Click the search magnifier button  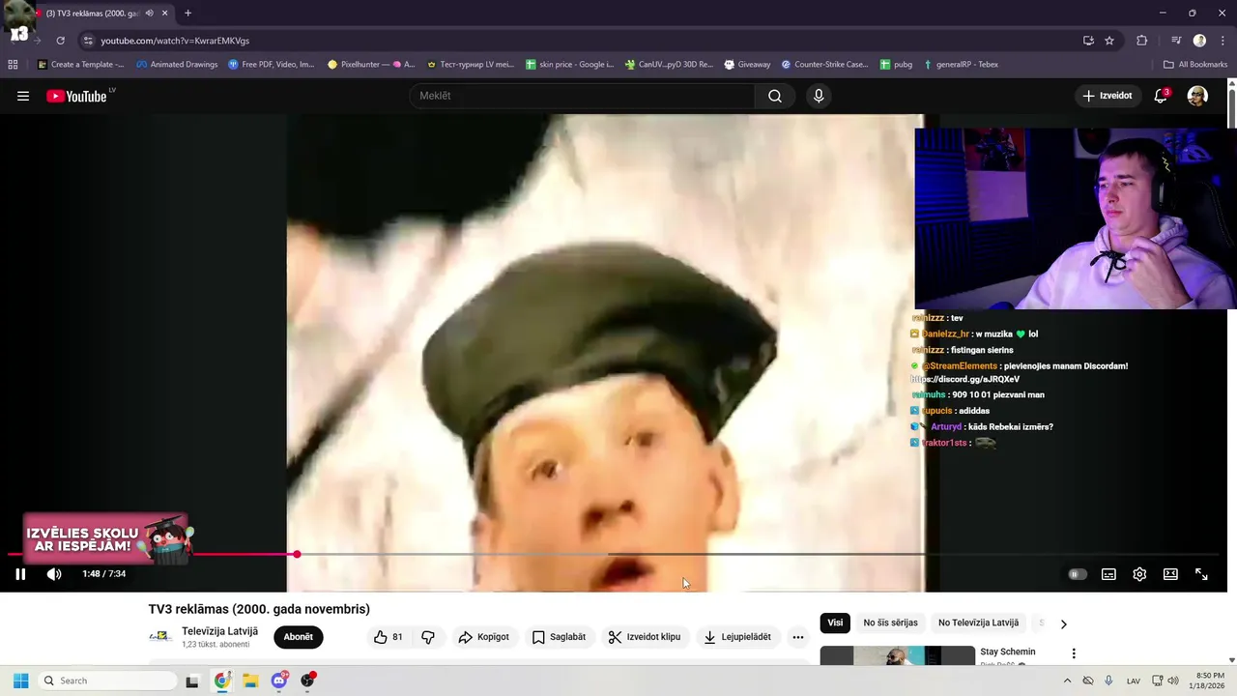click(774, 96)
